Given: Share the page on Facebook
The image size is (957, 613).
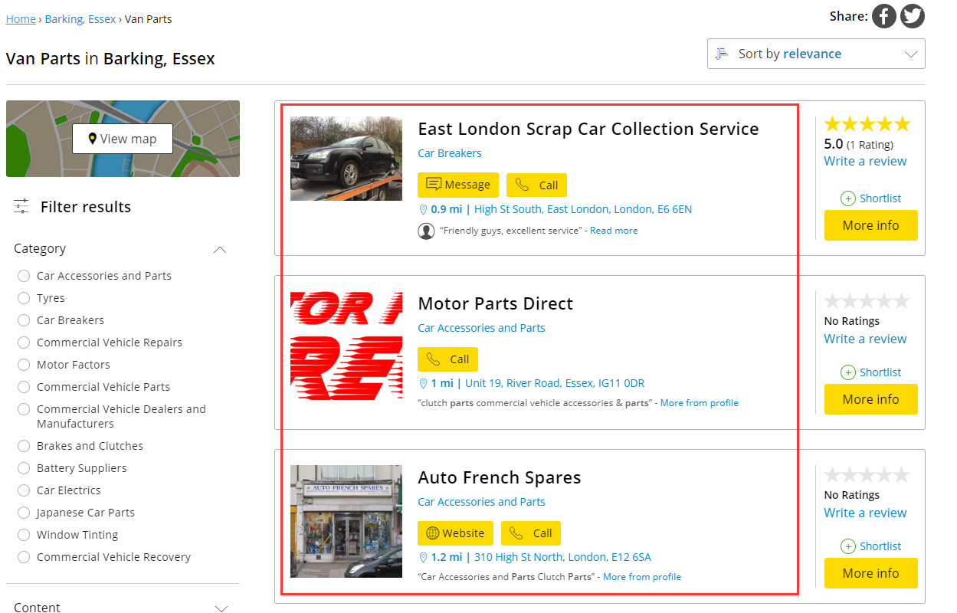Looking at the screenshot, I should [883, 16].
